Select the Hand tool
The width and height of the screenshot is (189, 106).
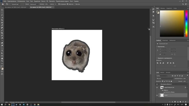(x=2, y=58)
